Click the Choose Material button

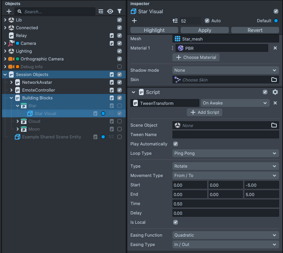click(196, 57)
